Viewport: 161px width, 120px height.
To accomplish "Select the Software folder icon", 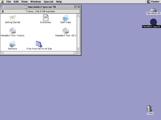I will [x=13, y=44].
